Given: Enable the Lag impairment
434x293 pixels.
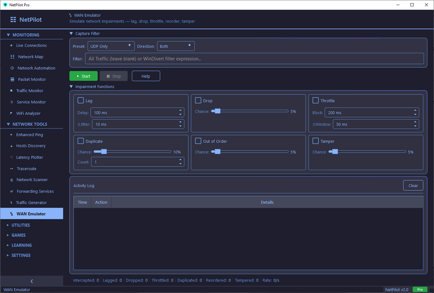Looking at the screenshot, I should (x=80, y=100).
